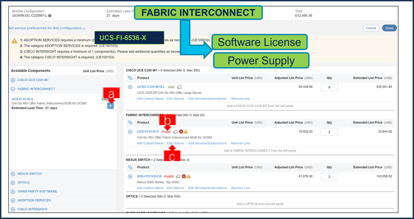The width and height of the screenshot is (414, 219).
Task: Click adjusted list price 54,448.98
Action: [306, 87]
